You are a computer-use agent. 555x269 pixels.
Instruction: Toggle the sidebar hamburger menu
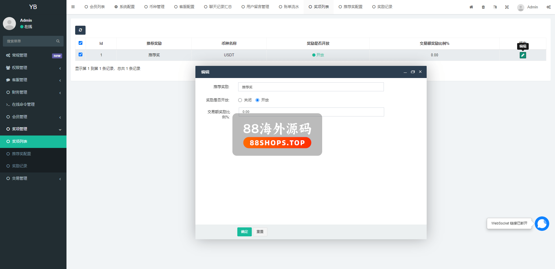click(73, 7)
